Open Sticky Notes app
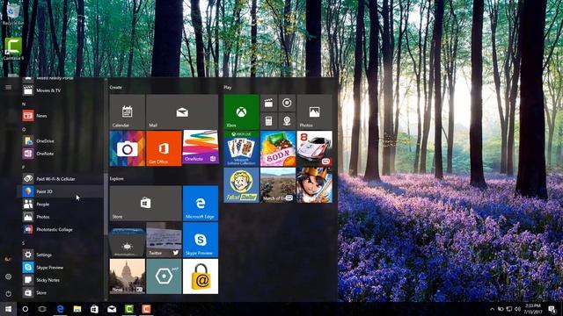 (x=60, y=280)
